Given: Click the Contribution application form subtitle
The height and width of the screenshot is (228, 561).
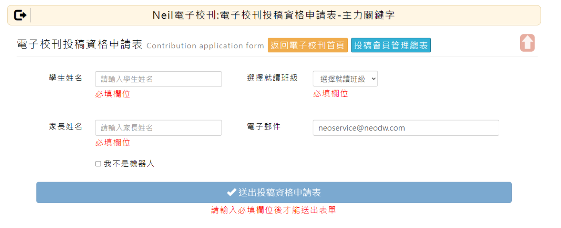Looking at the screenshot, I should click(205, 46).
